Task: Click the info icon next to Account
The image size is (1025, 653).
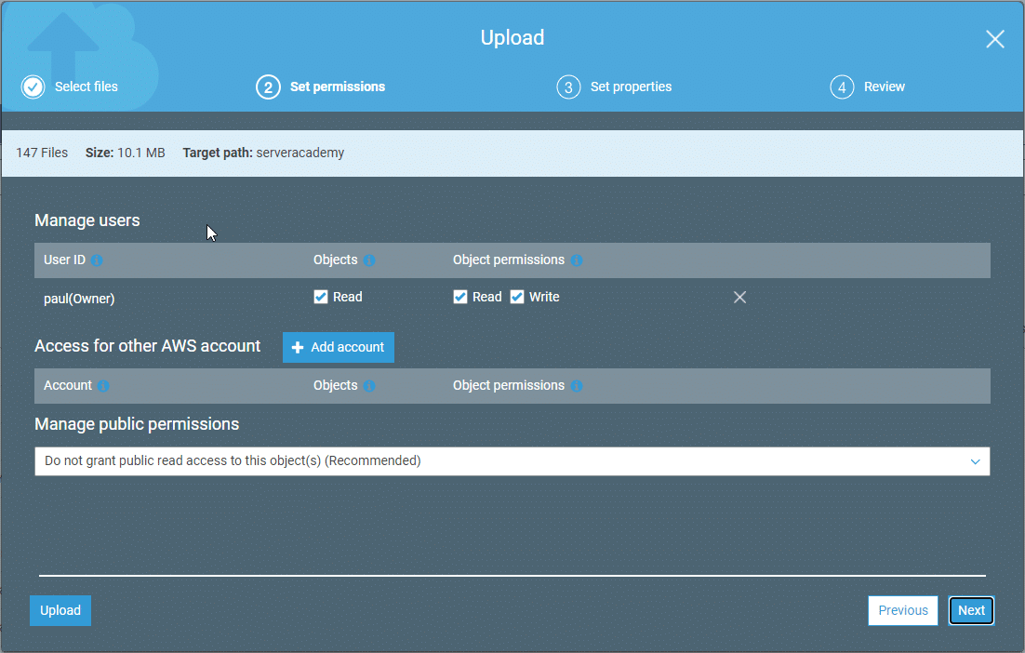Action: pos(103,386)
